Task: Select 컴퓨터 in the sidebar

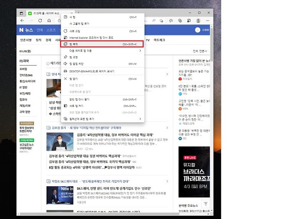Action: (23, 100)
